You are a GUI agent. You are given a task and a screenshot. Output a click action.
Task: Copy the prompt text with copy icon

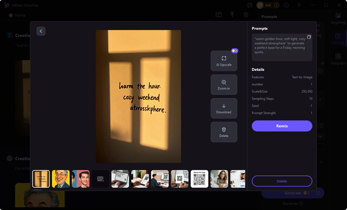point(309,37)
